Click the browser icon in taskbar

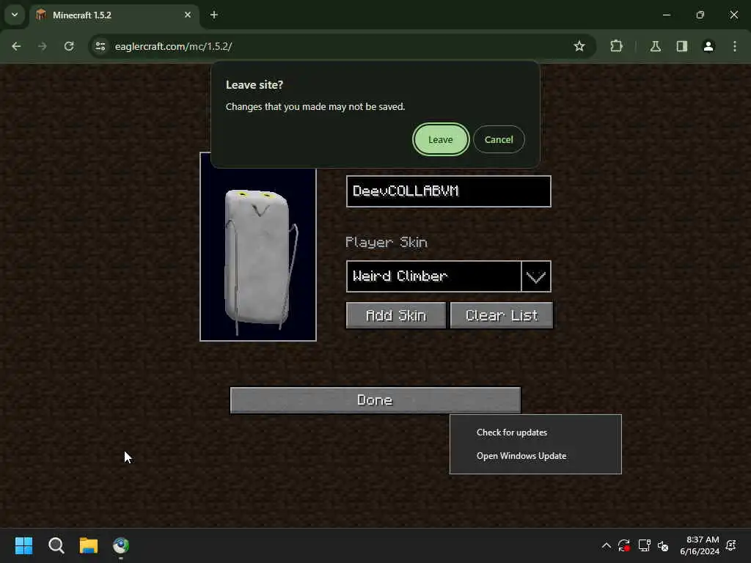121,545
